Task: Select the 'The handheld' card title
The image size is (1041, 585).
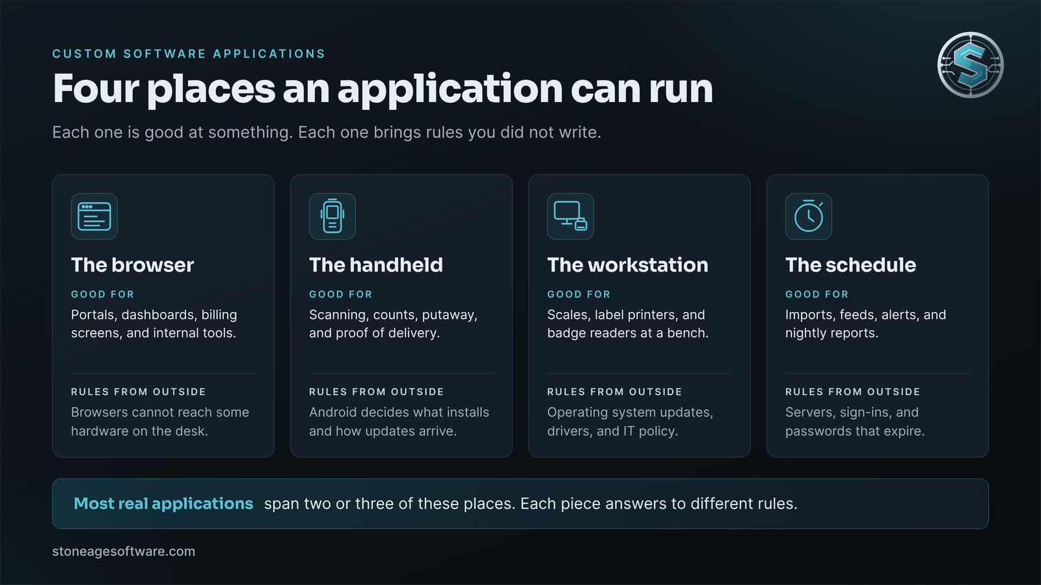Action: coord(376,265)
